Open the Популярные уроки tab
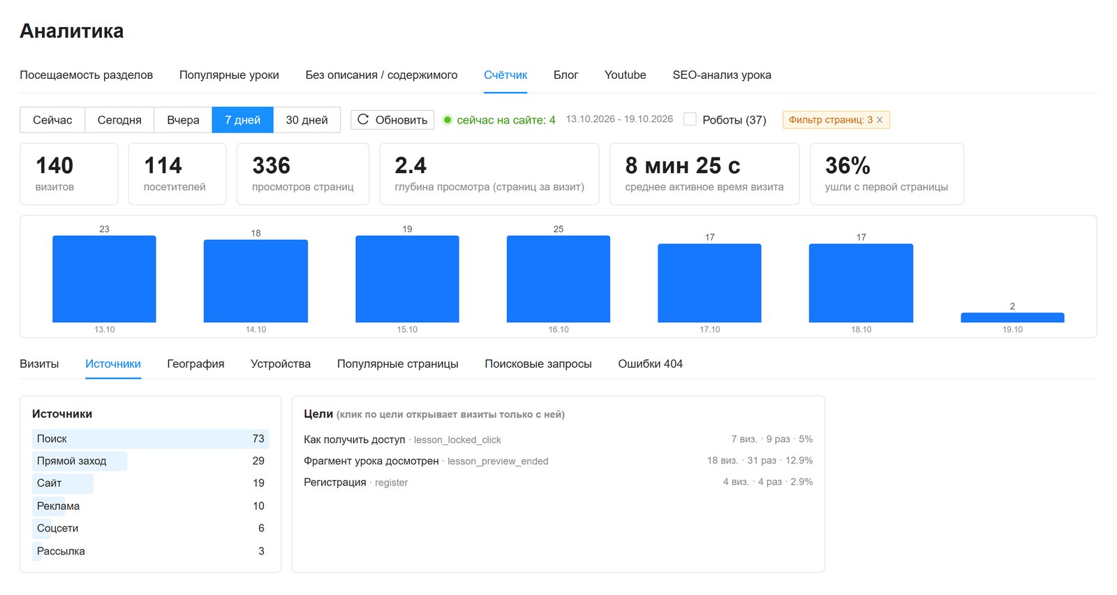 229,75
